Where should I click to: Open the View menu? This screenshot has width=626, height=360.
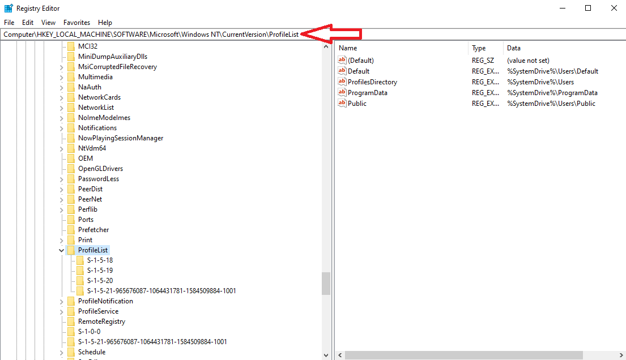point(48,22)
